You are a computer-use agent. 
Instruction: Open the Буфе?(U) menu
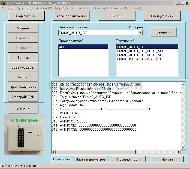61,8
